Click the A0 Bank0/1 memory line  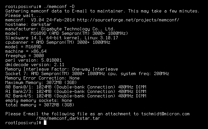click(76, 87)
